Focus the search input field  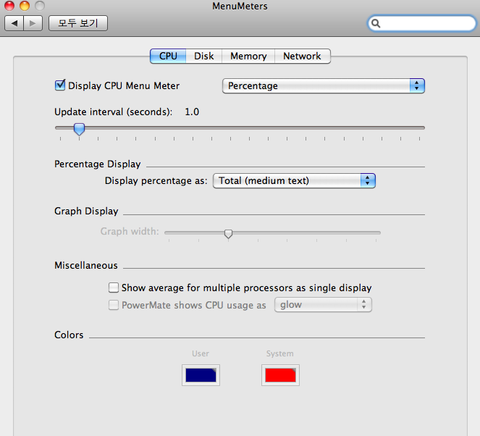click(422, 23)
